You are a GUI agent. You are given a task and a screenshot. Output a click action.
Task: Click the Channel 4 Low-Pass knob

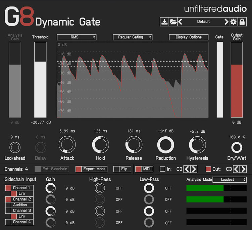click(x=149, y=223)
